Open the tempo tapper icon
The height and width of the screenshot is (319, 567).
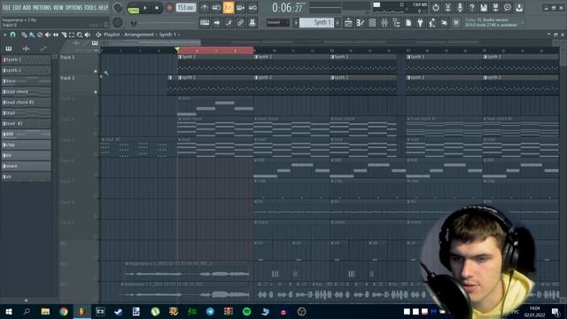click(x=432, y=23)
